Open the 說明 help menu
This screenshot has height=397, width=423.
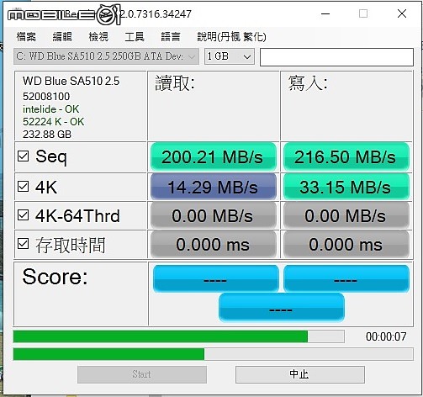point(231,37)
